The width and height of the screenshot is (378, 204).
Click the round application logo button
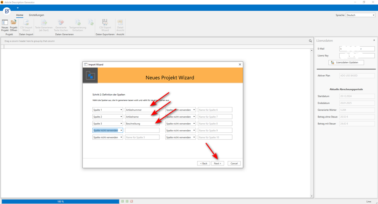click(7, 11)
